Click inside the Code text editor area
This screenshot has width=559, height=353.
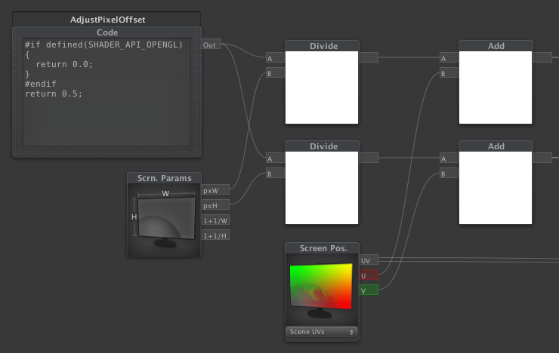point(106,113)
